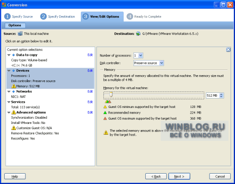Collapse the Devices section

click(x=9, y=71)
